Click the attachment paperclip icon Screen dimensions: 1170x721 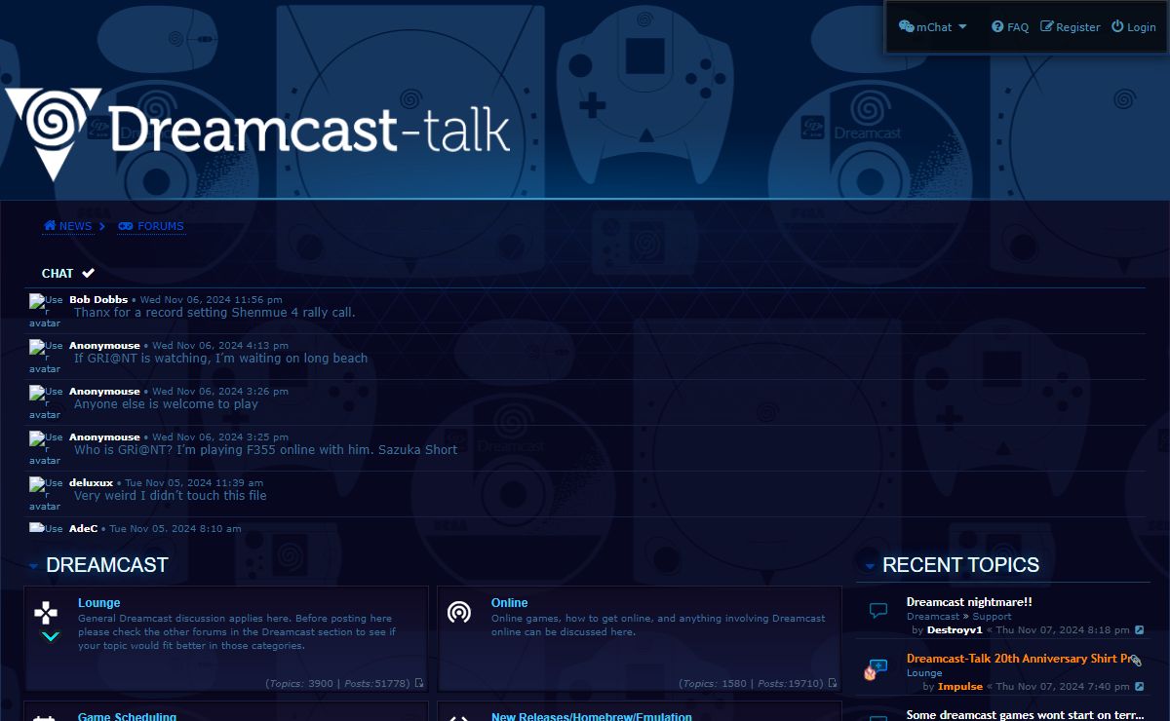click(1137, 660)
